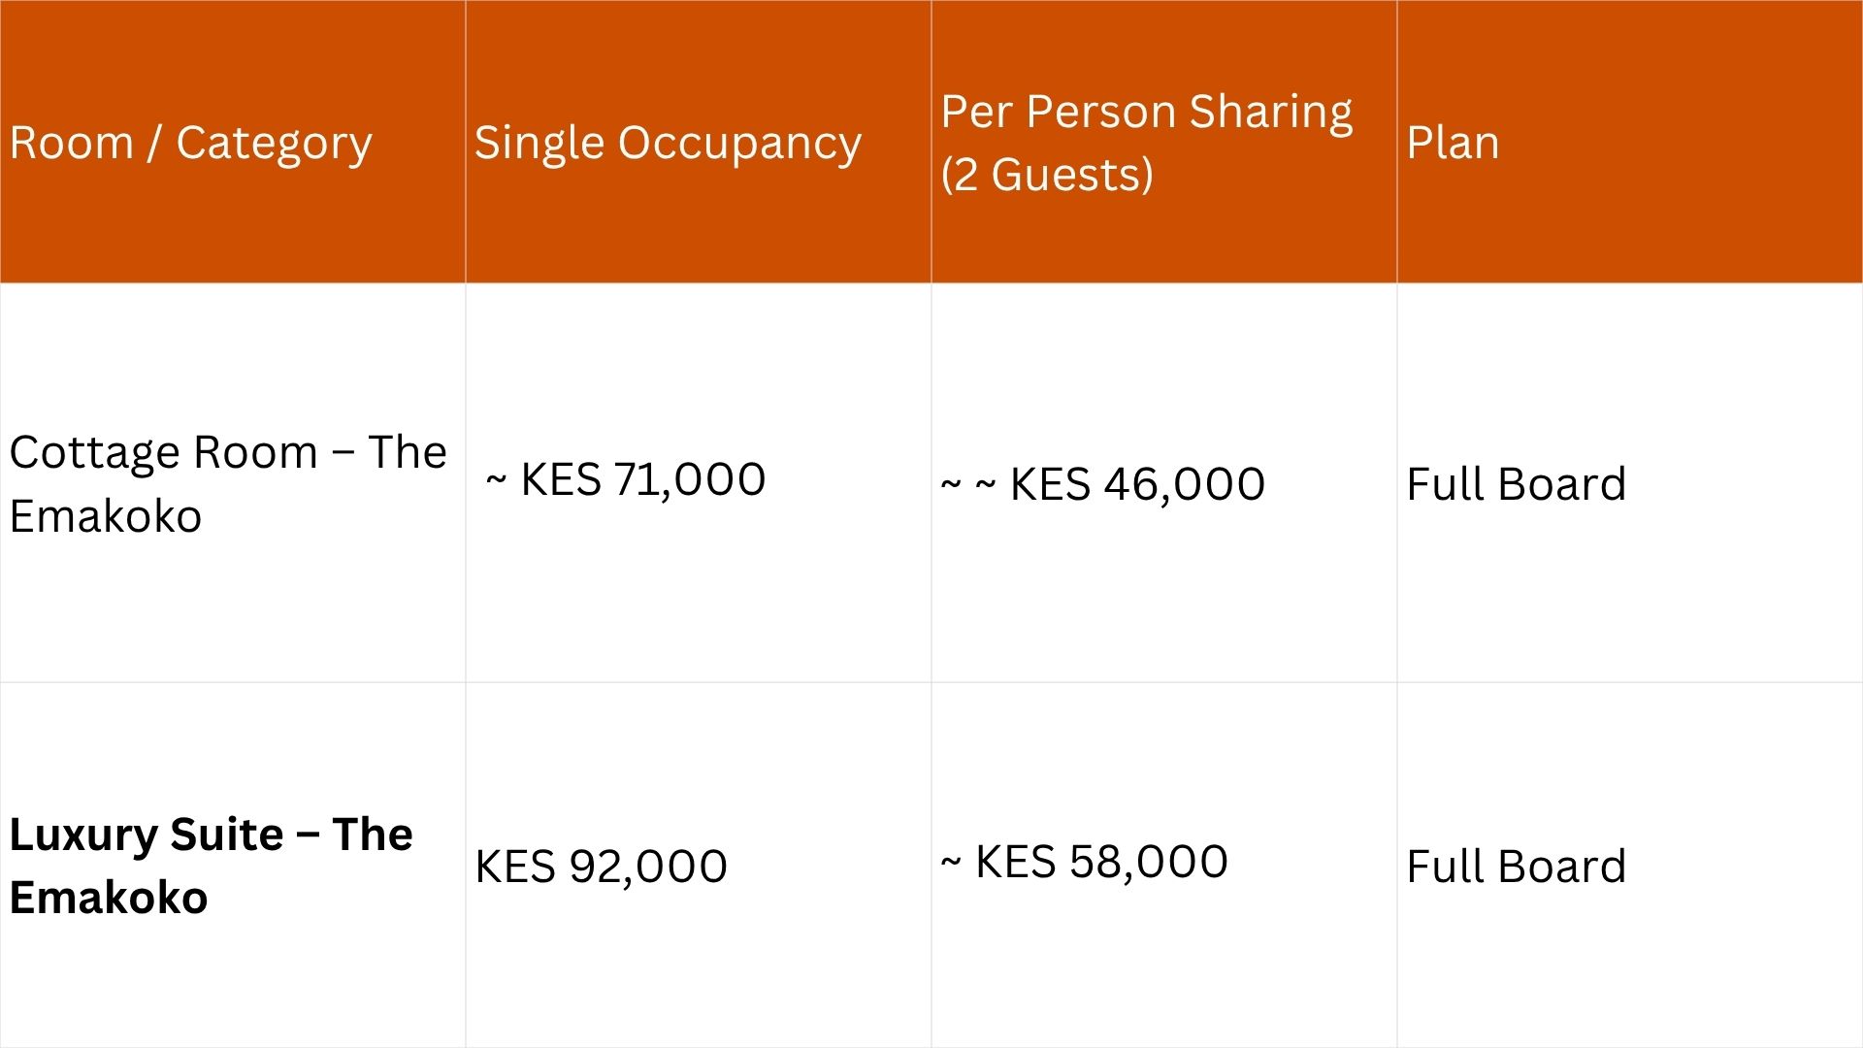
Task: Select the KES 46,000 sharing price
Action: 1136,483
